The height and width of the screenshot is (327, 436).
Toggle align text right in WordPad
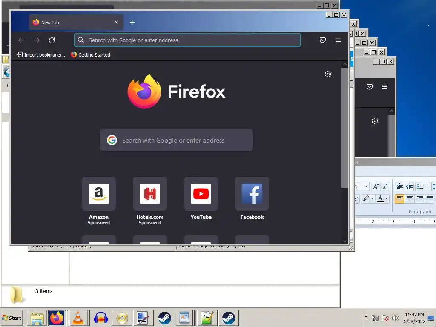[419, 198]
